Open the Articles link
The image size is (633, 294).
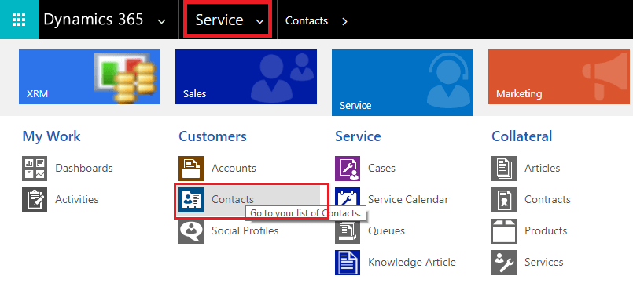[542, 168]
